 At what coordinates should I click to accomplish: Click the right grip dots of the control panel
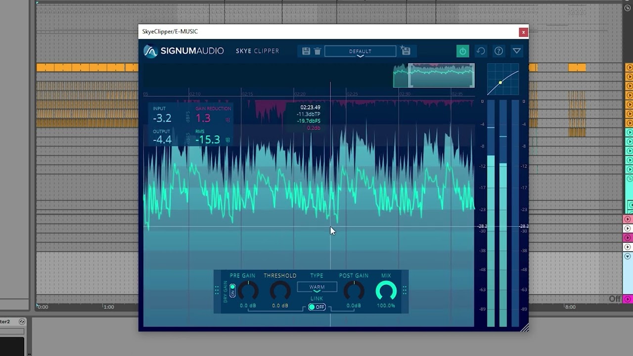(405, 291)
